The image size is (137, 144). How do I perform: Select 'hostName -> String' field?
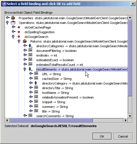pyautogui.click(x=55, y=93)
